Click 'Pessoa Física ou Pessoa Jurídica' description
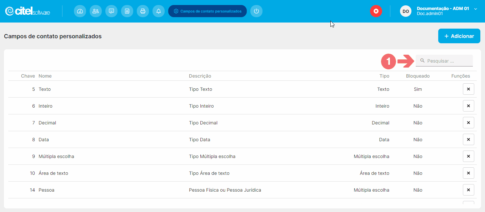The height and width of the screenshot is (212, 485). [225, 190]
